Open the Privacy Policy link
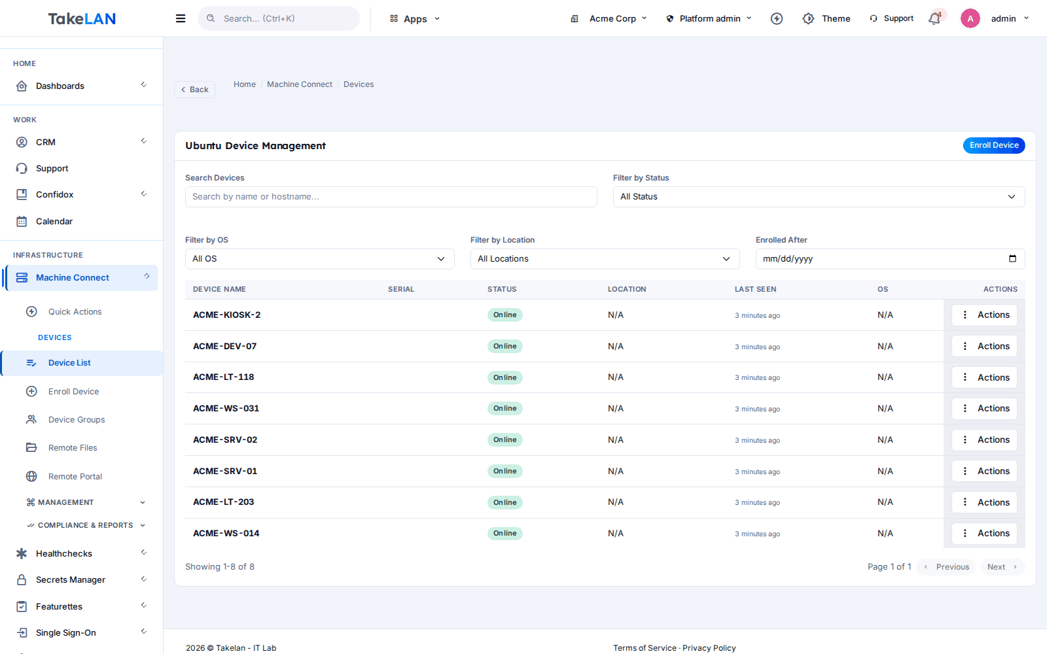Image resolution: width=1047 pixels, height=654 pixels. click(709, 648)
